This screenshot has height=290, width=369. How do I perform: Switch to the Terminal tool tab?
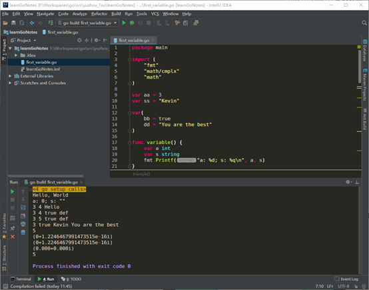click(21, 279)
